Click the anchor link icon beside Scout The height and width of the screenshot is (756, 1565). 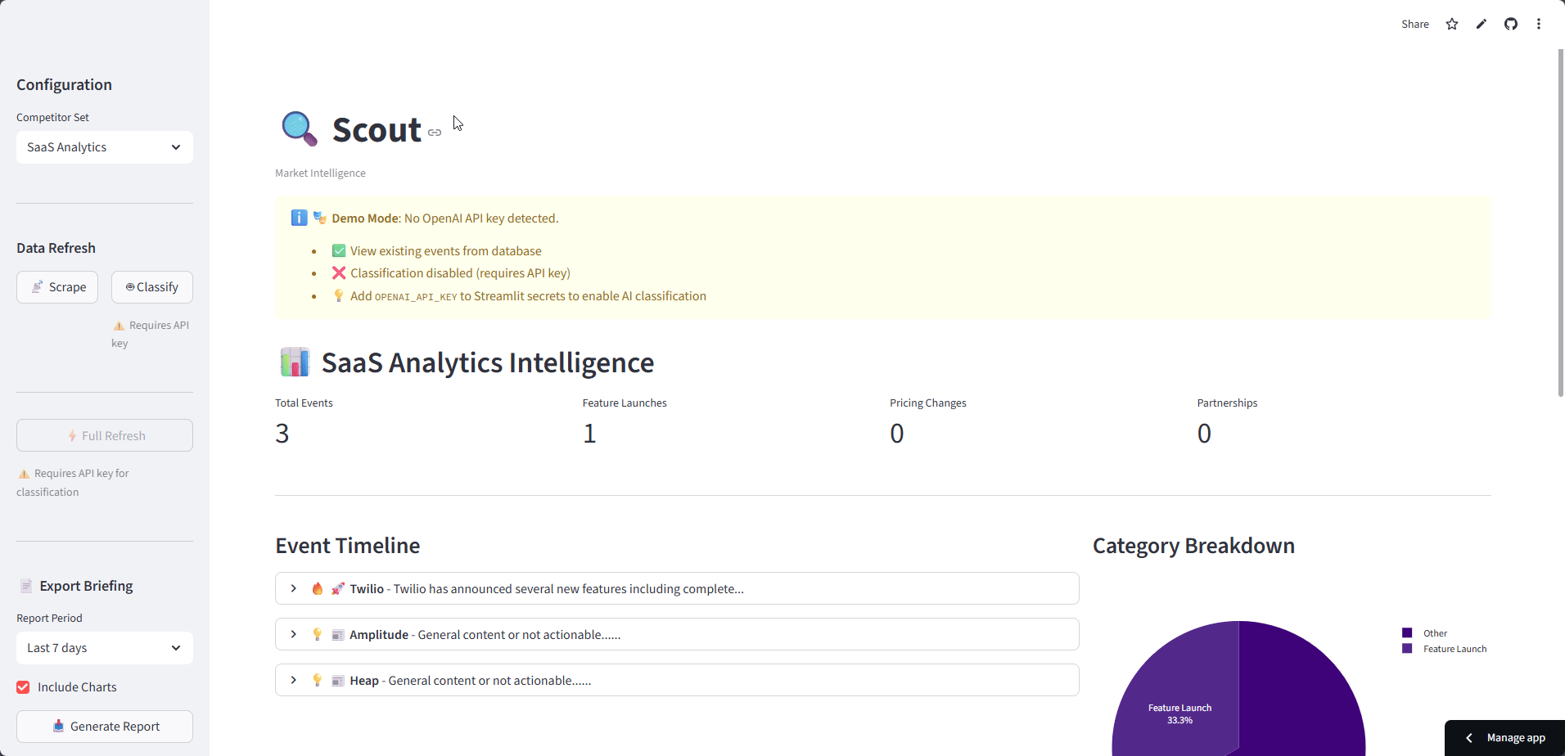(x=435, y=133)
